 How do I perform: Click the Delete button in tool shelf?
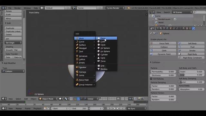pos(13,34)
